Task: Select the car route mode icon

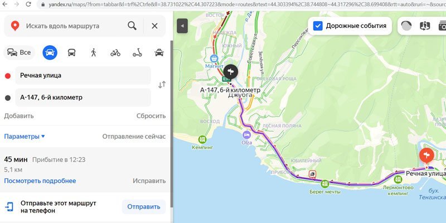Action: 50,52
